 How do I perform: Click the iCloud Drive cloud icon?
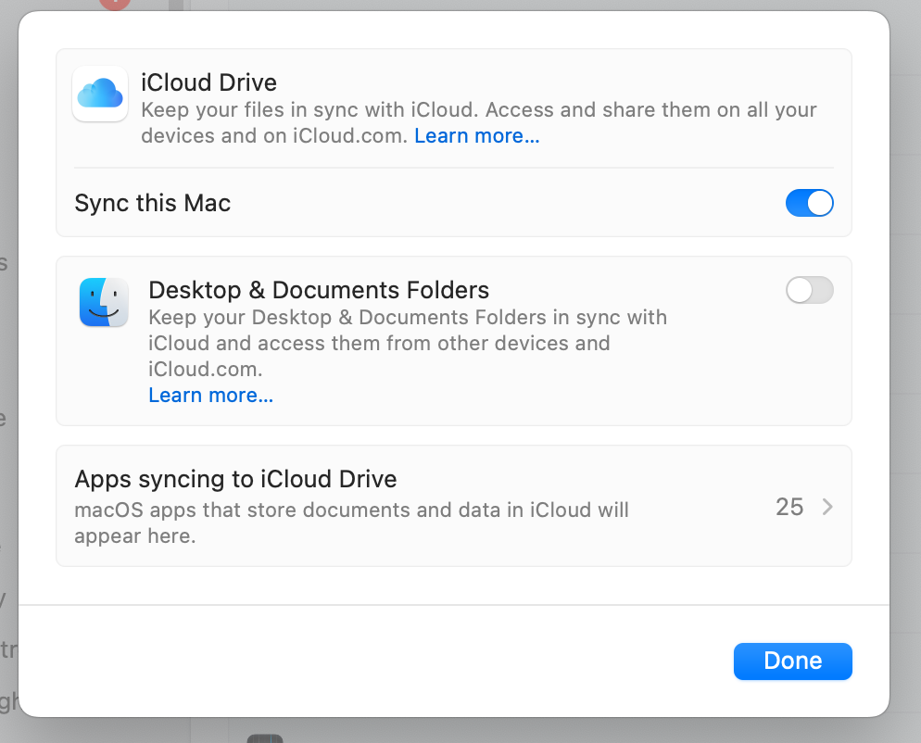pos(100,94)
